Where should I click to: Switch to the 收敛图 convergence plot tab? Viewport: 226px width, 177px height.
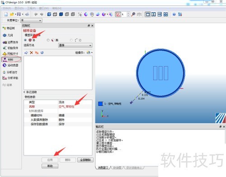pos(117,167)
